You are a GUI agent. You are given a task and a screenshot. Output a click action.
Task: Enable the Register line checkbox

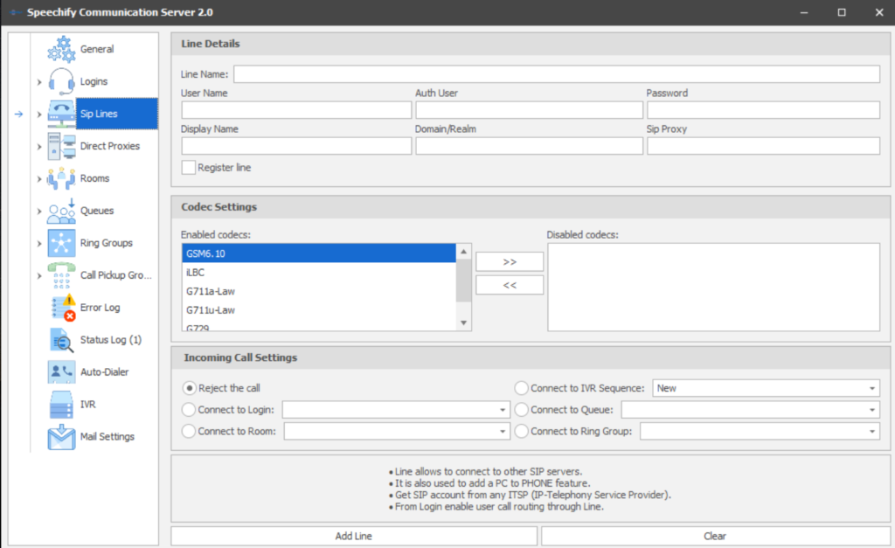pos(189,167)
